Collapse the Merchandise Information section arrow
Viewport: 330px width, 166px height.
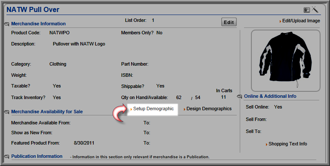pos(6,24)
